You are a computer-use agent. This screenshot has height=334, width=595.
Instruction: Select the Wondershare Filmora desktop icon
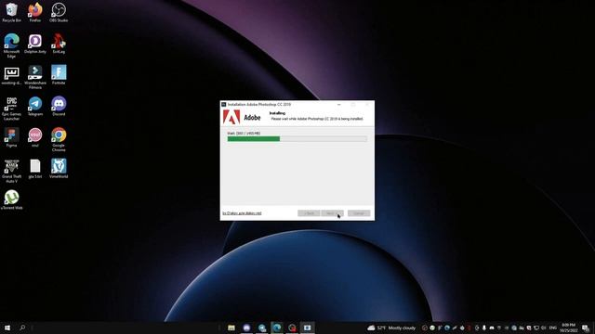[35, 77]
